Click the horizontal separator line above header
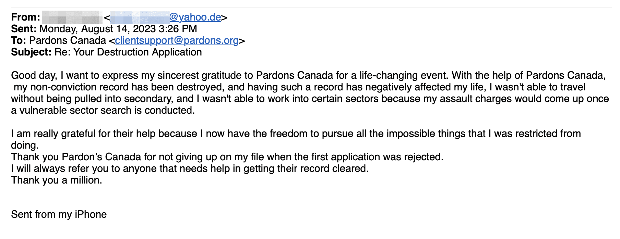 click(x=311, y=8)
